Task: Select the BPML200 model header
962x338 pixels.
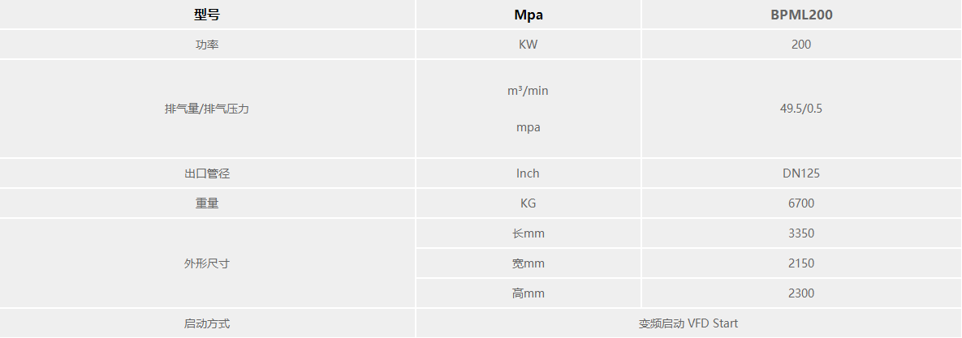Action: [x=801, y=15]
